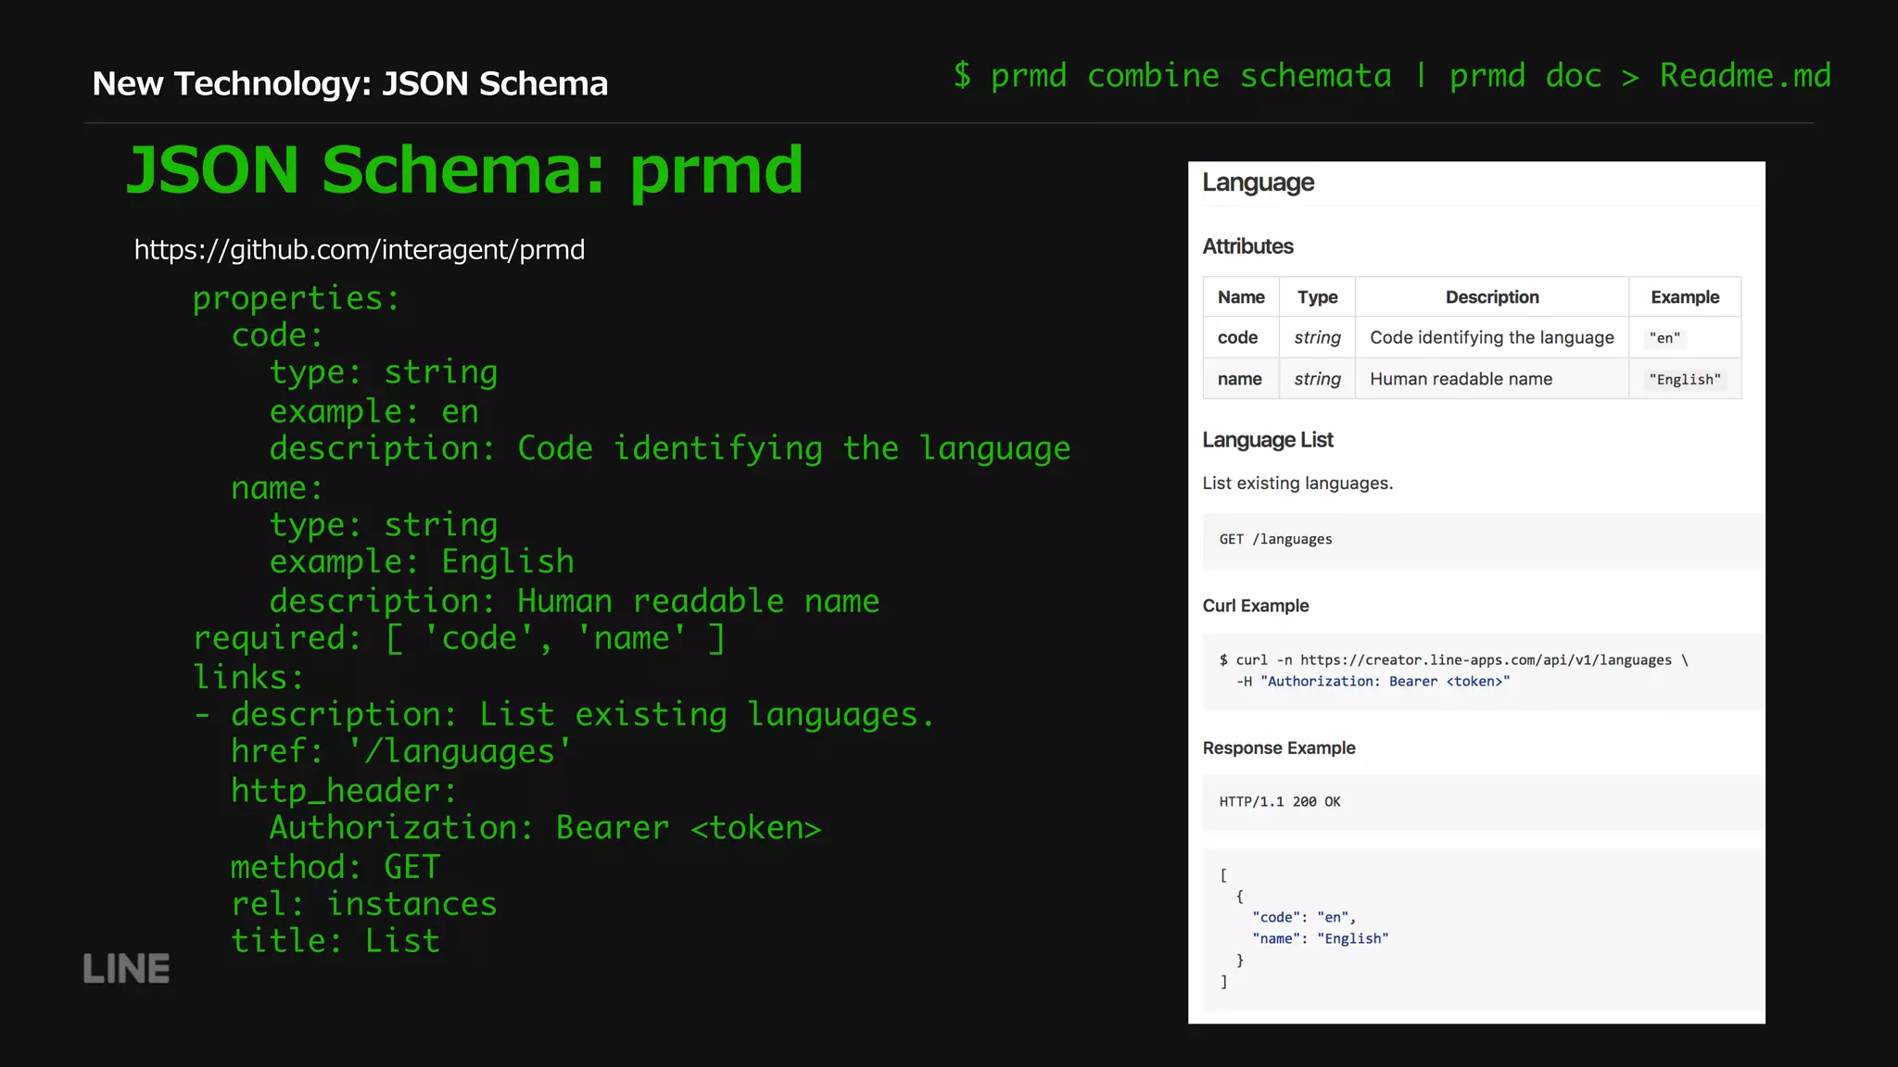Click 'Authorization: Bearer <token>' YAML line
This screenshot has height=1067, width=1898.
[x=546, y=828]
